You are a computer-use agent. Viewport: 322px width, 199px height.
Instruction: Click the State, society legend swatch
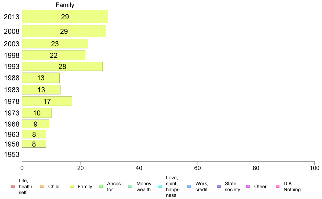pos(219,186)
